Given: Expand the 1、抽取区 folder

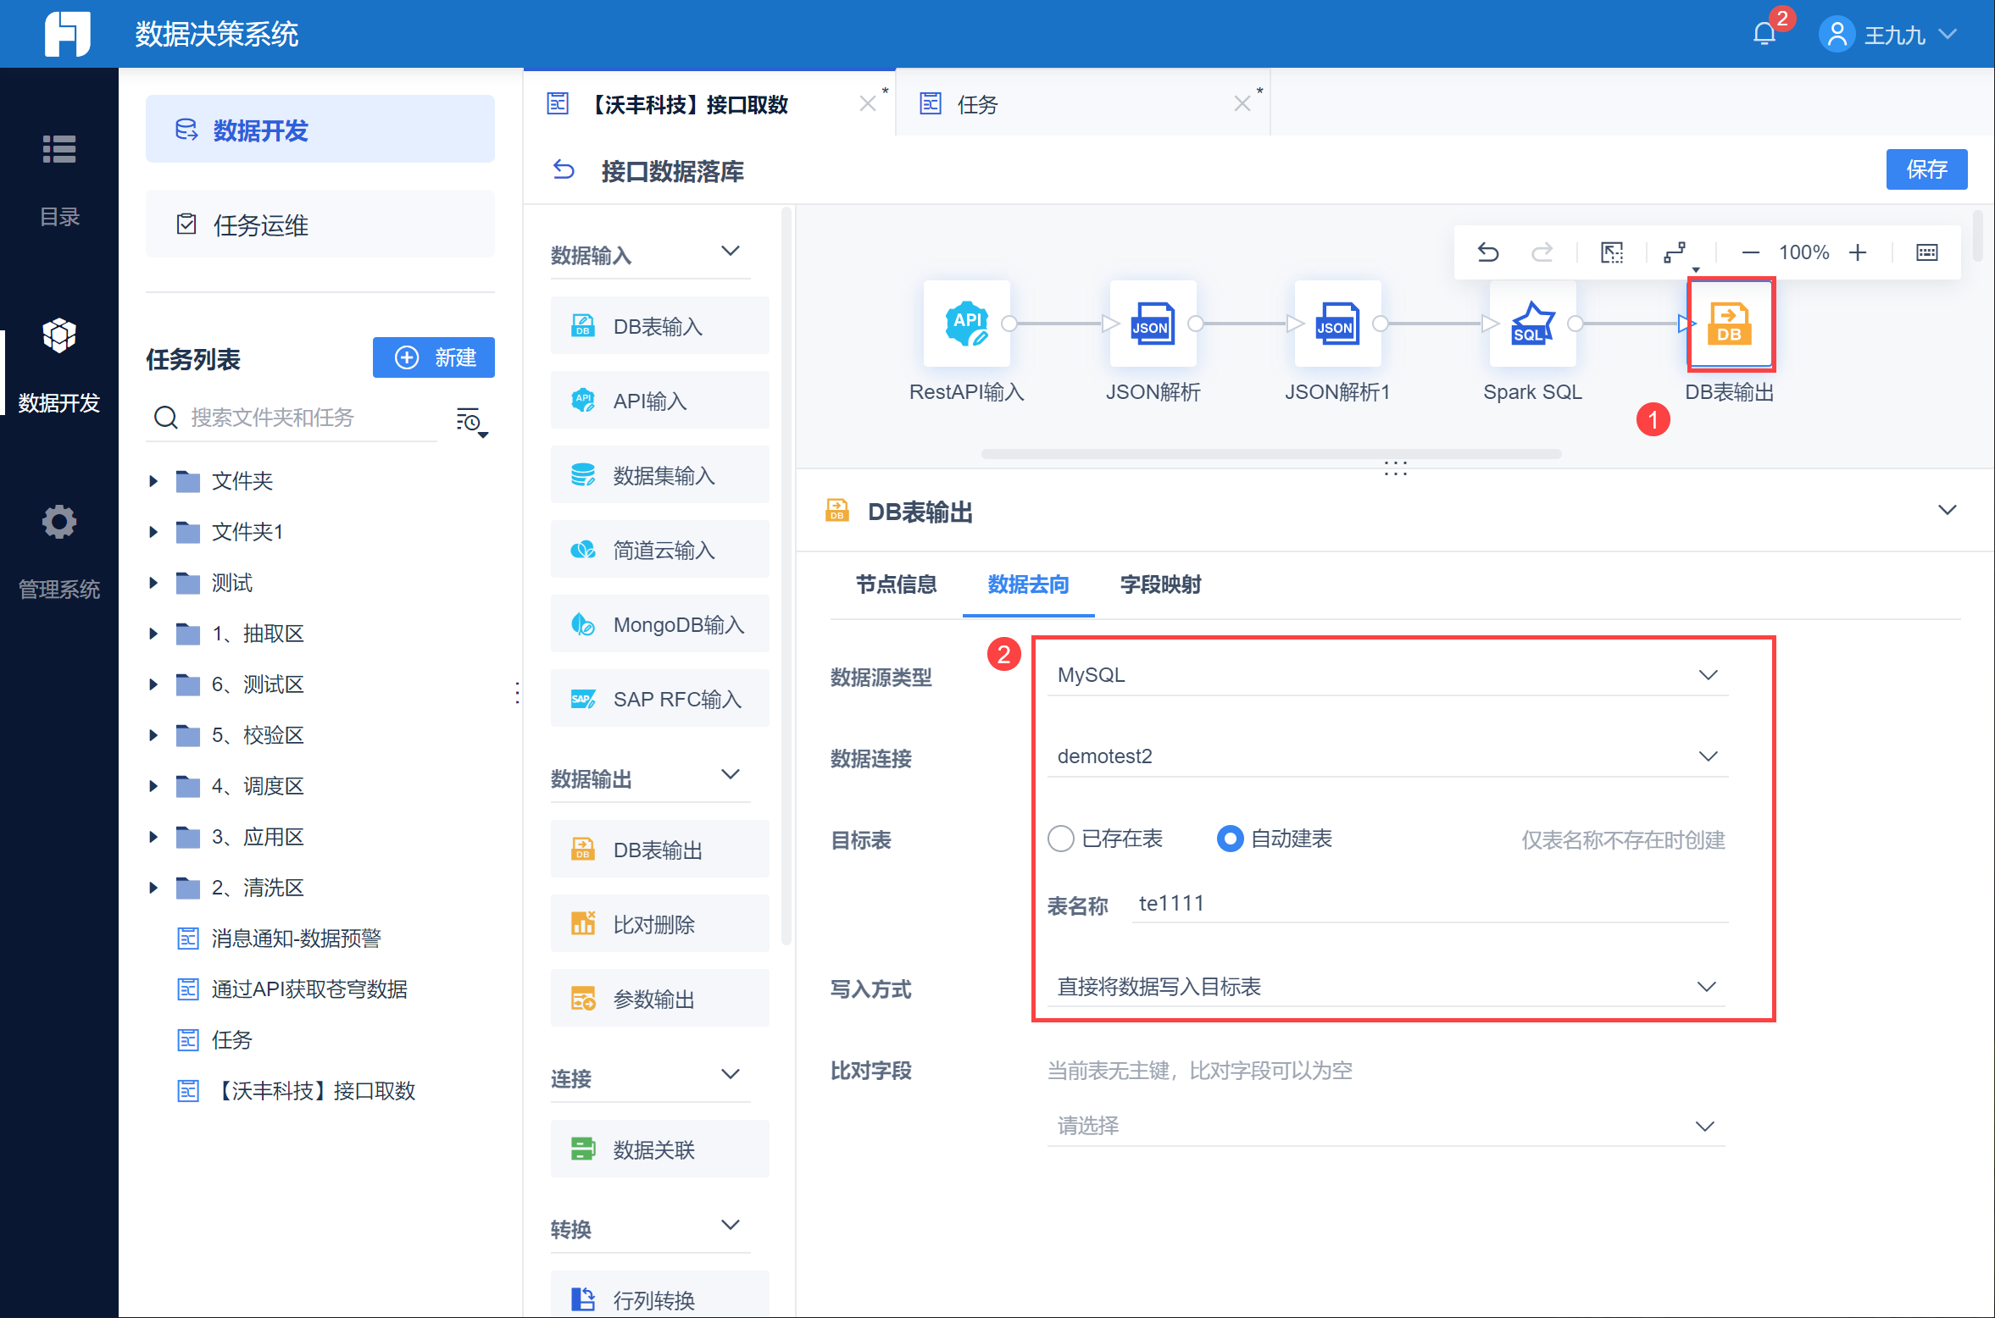Looking at the screenshot, I should 153,634.
